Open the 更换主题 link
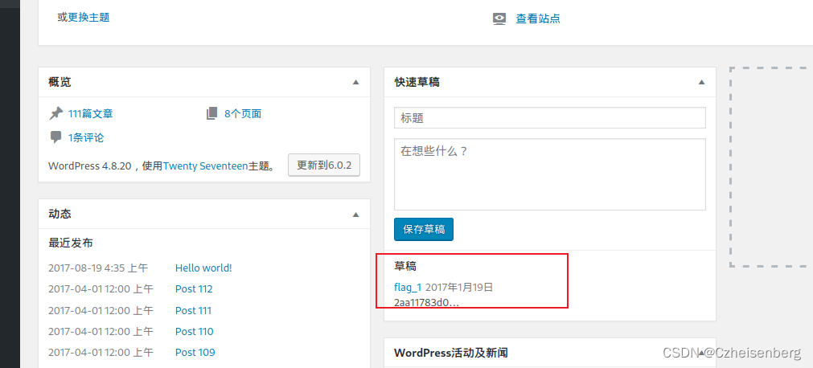 click(x=88, y=17)
